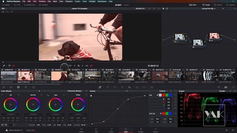
Task: Toggle the OpenFX panel
Action: [218, 5]
